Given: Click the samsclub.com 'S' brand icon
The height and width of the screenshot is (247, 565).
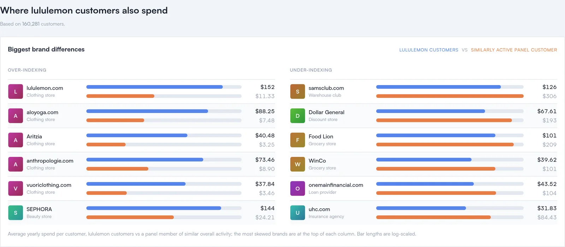Looking at the screenshot, I should [298, 91].
